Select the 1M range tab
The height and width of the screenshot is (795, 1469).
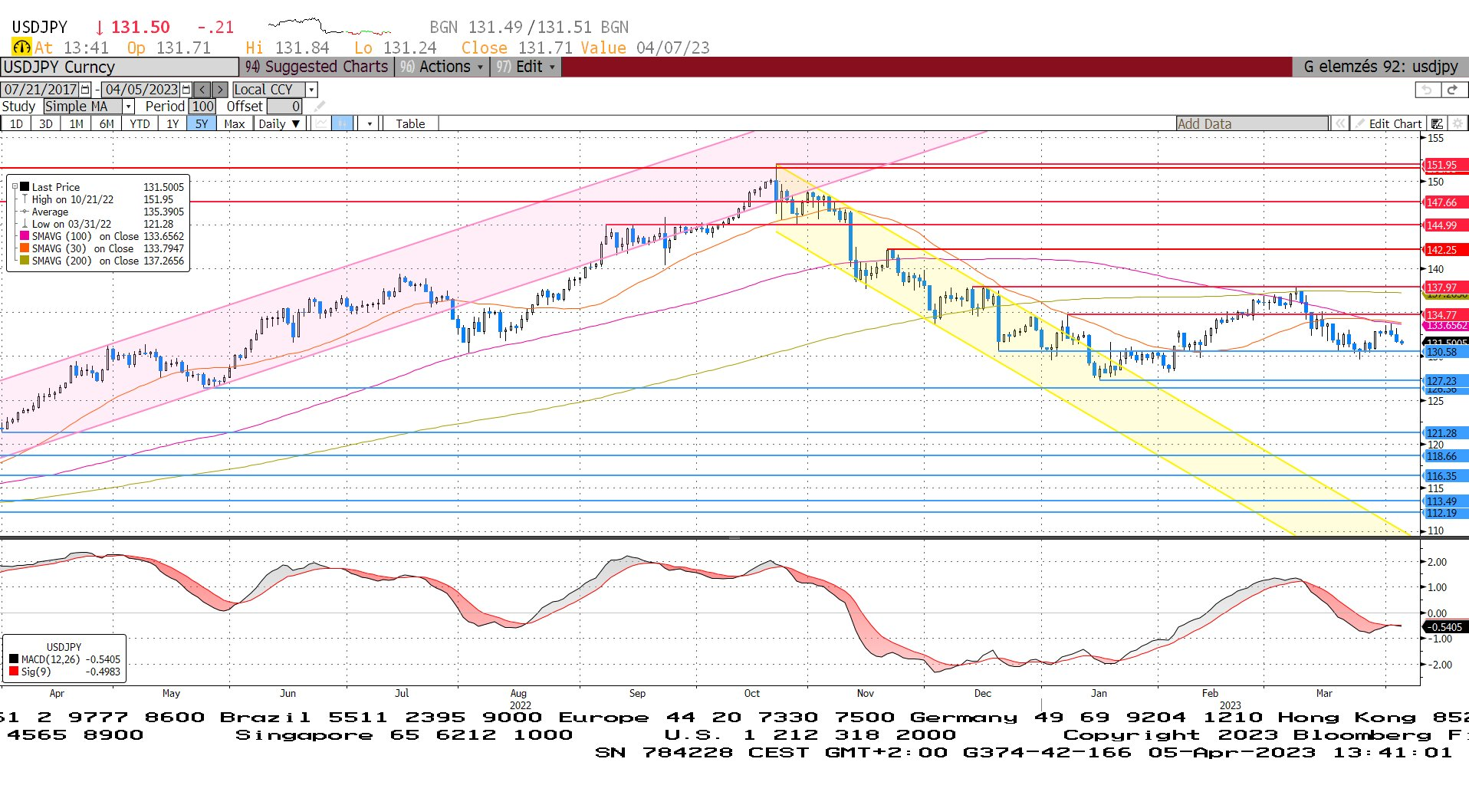point(76,123)
